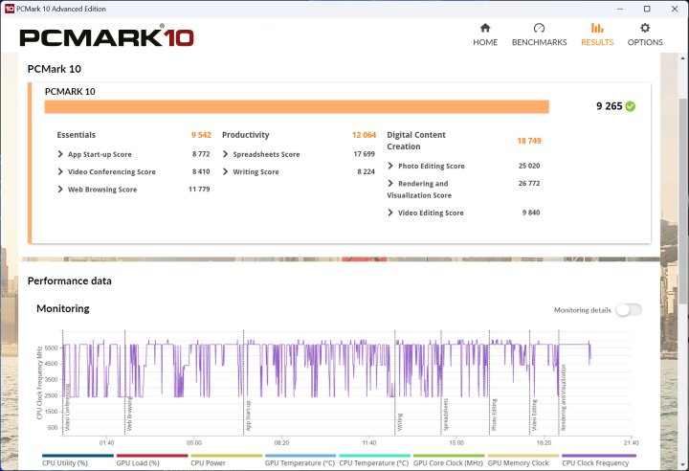
Task: Expand the Photo Editing Score row
Action: coord(390,166)
